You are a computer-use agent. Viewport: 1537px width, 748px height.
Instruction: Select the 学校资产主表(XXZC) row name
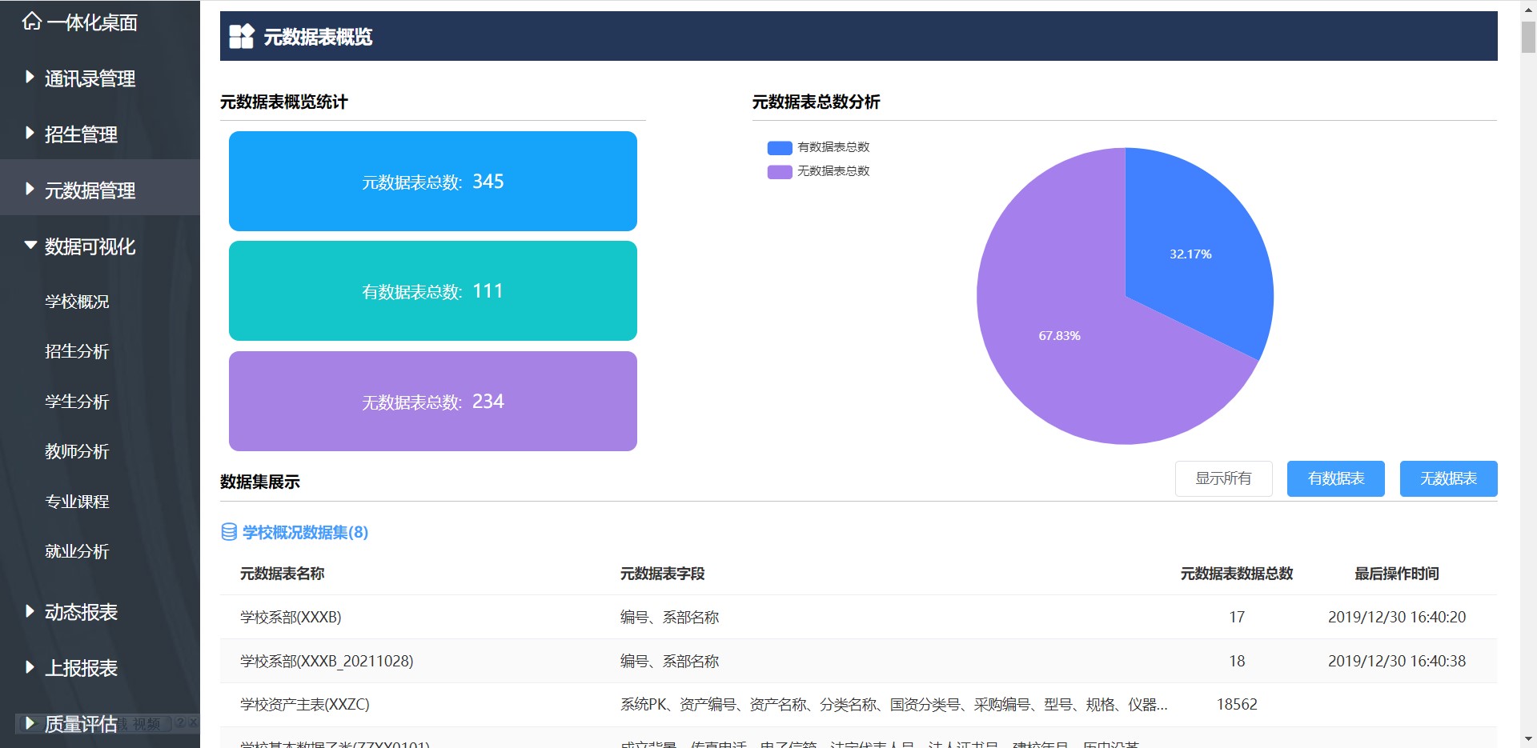(305, 705)
